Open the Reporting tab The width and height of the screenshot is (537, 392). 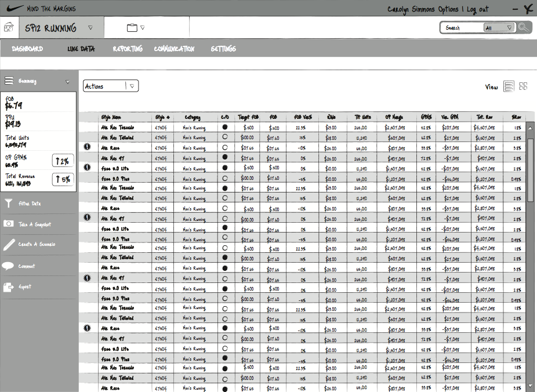[x=128, y=49]
